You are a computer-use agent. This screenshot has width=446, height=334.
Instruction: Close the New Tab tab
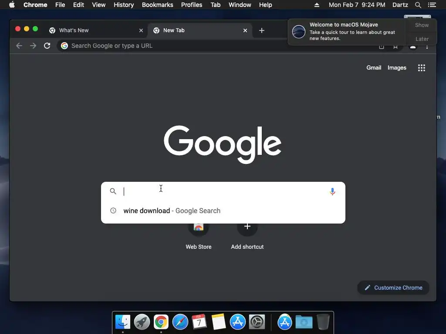[x=245, y=30]
